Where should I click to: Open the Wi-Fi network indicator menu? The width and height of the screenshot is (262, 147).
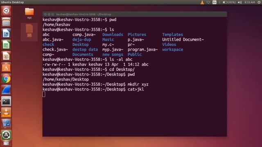point(208,2)
